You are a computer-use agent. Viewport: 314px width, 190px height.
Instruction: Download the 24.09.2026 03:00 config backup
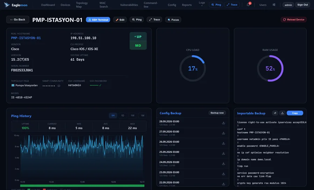click(224, 164)
